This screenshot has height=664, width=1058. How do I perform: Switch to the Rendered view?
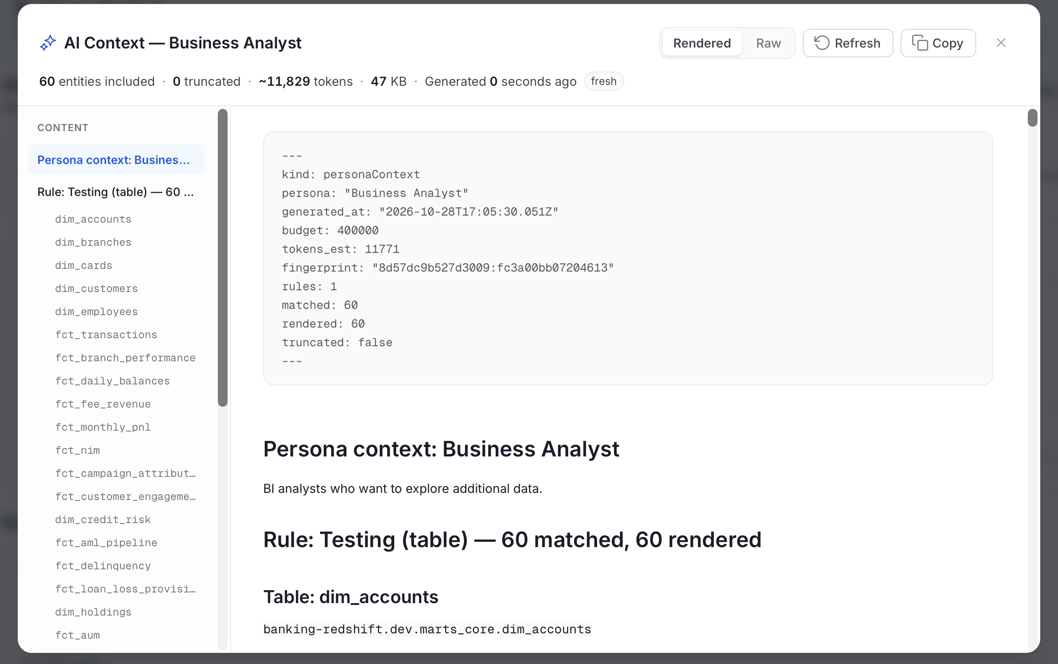click(x=701, y=43)
